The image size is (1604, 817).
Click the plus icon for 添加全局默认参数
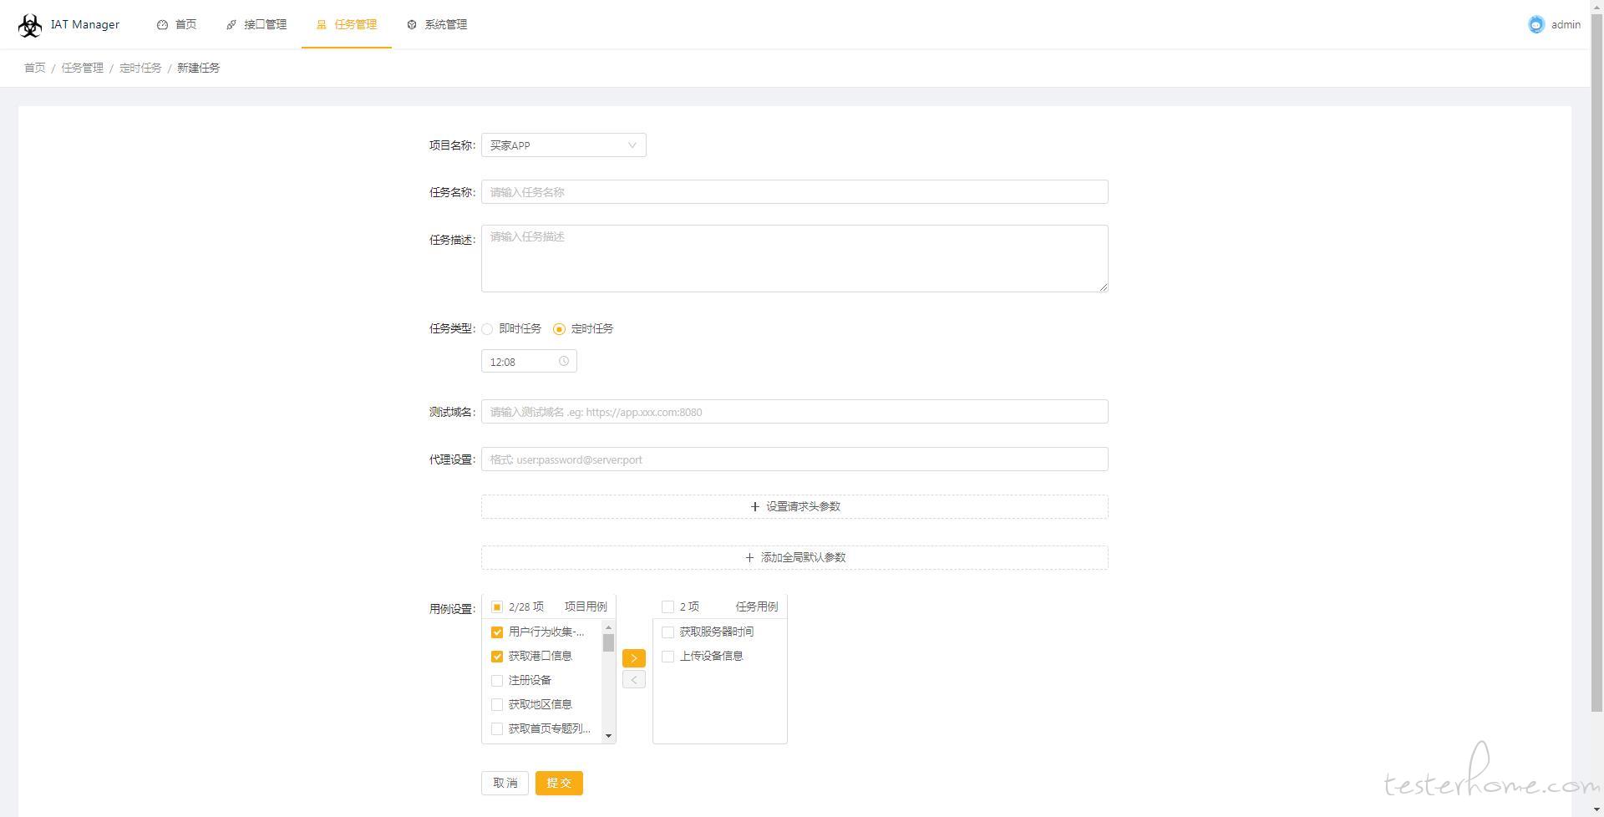click(749, 558)
